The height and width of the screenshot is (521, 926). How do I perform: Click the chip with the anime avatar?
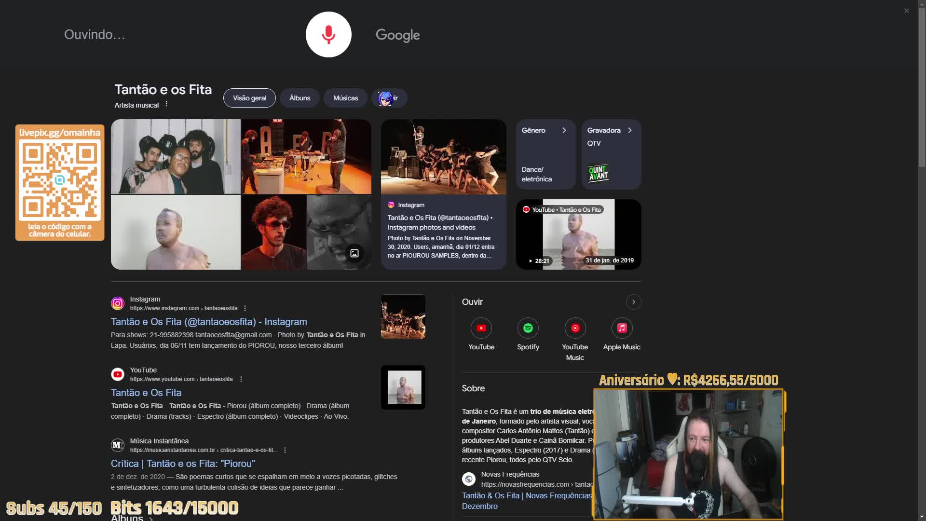coord(389,98)
